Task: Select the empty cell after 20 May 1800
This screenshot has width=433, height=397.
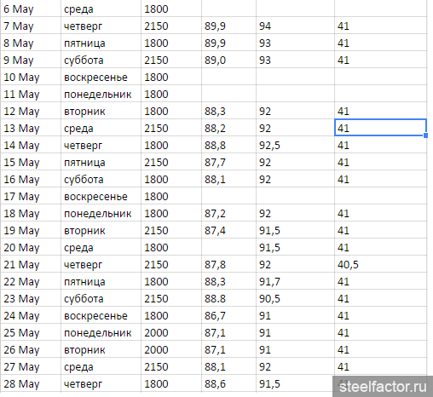Action: [x=228, y=247]
